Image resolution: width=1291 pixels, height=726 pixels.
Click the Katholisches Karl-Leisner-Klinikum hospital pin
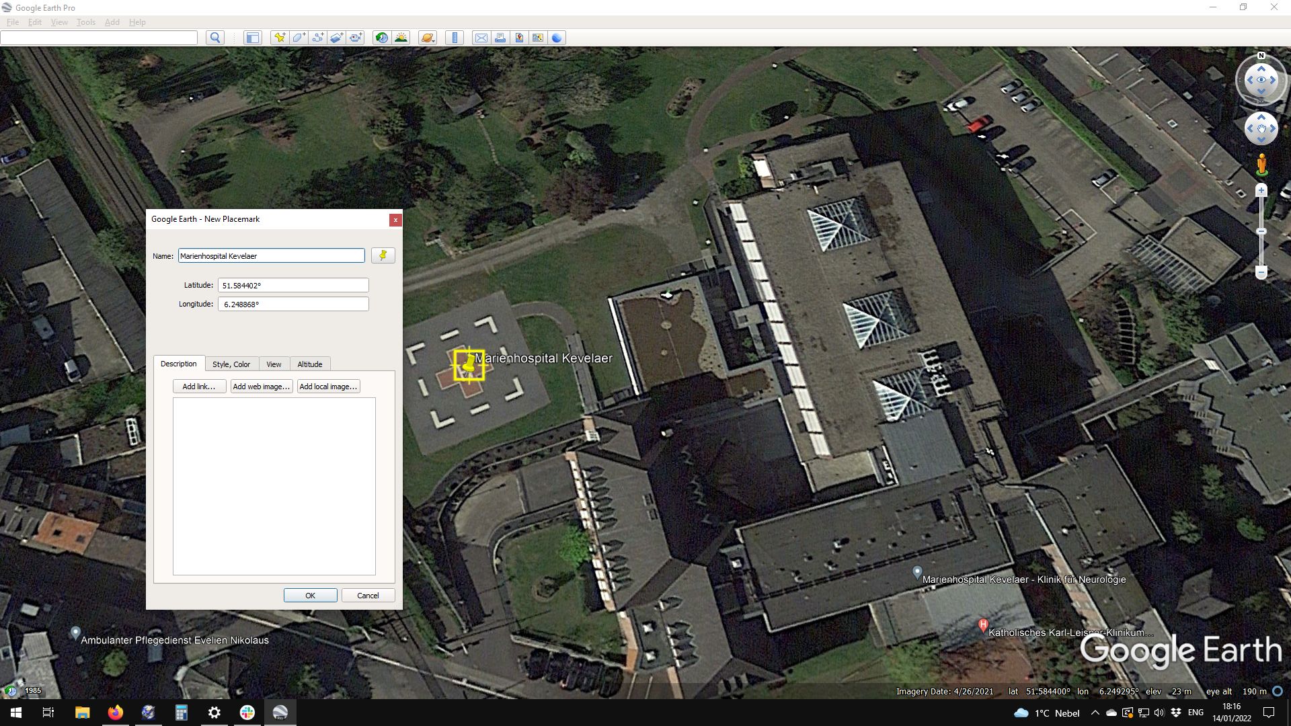(983, 625)
